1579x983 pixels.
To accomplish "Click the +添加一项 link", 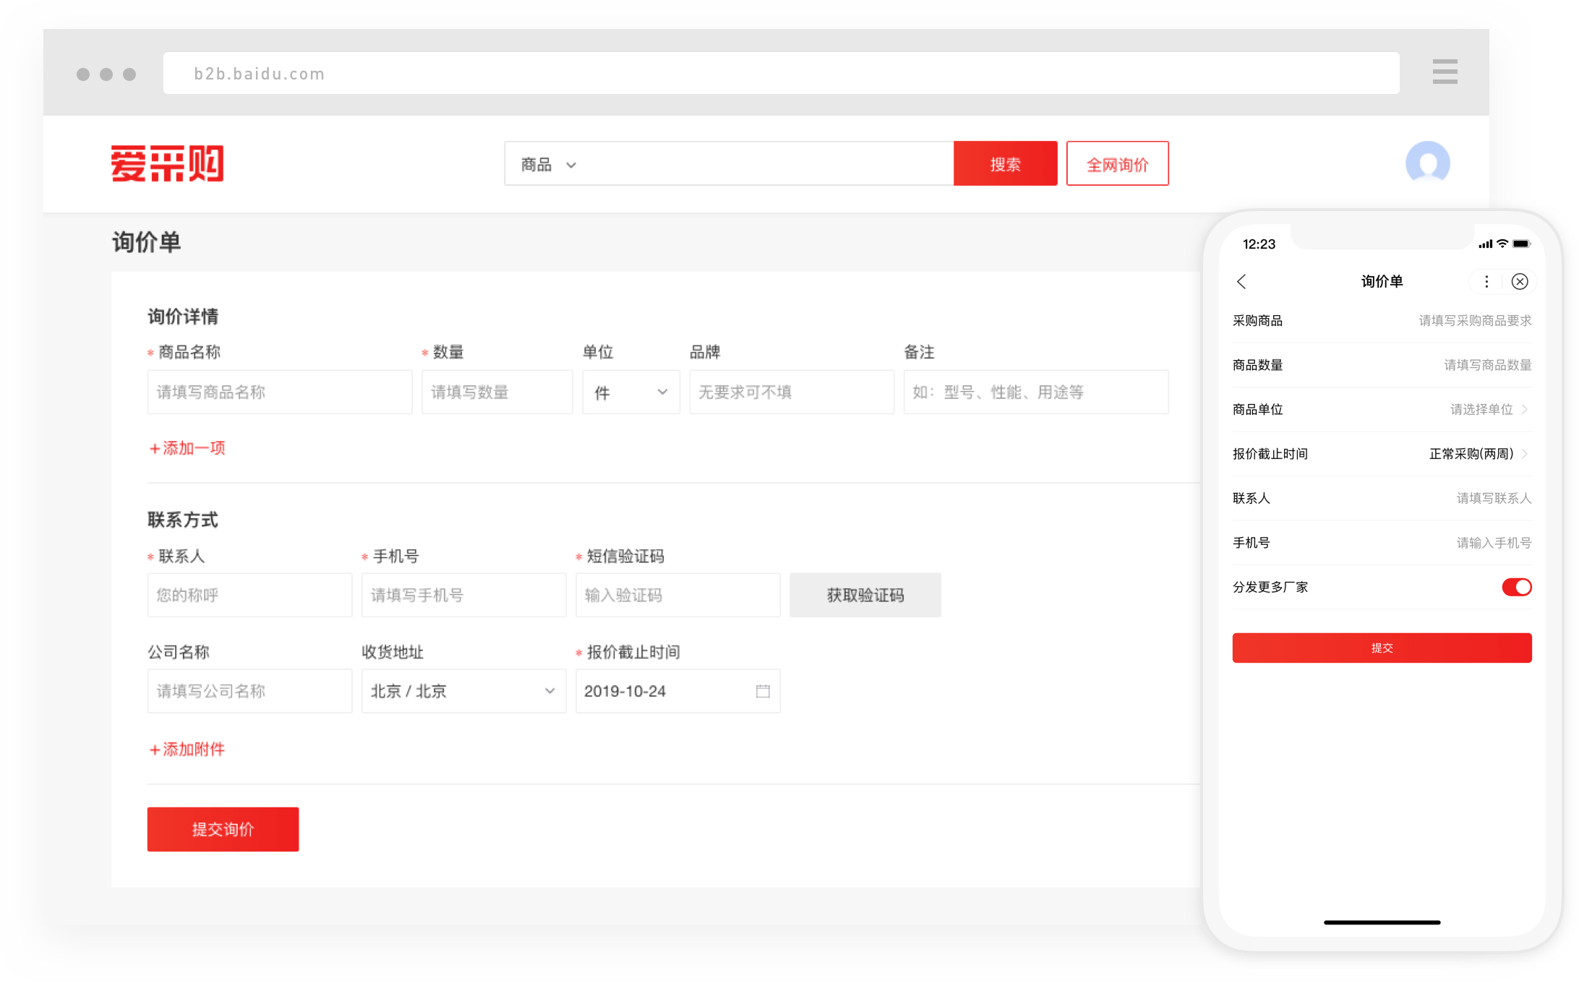I will [187, 448].
